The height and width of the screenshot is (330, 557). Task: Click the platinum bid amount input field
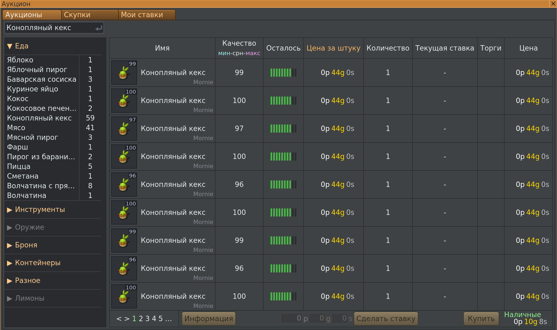(x=291, y=318)
